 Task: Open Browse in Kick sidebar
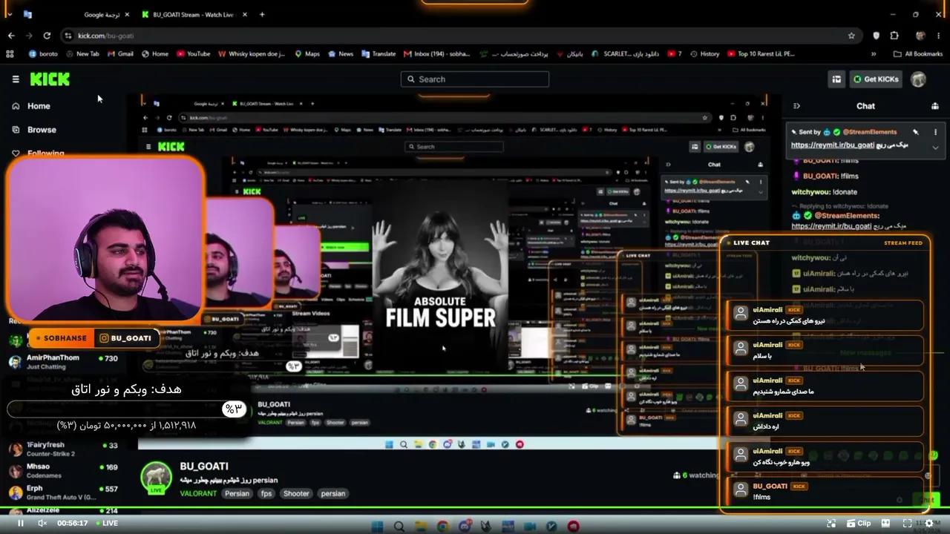34,130
